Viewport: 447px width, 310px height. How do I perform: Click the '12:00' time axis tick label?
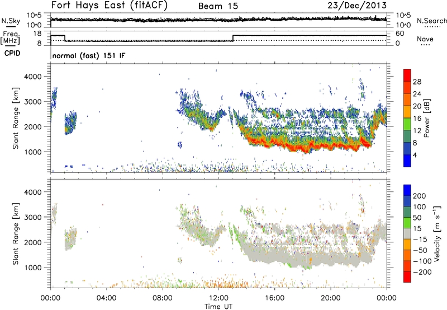[x=218, y=298]
